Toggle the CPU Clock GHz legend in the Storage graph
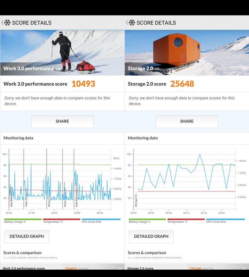This screenshot has height=277, width=249. tap(225, 221)
